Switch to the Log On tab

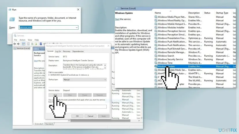(x=58, y=51)
